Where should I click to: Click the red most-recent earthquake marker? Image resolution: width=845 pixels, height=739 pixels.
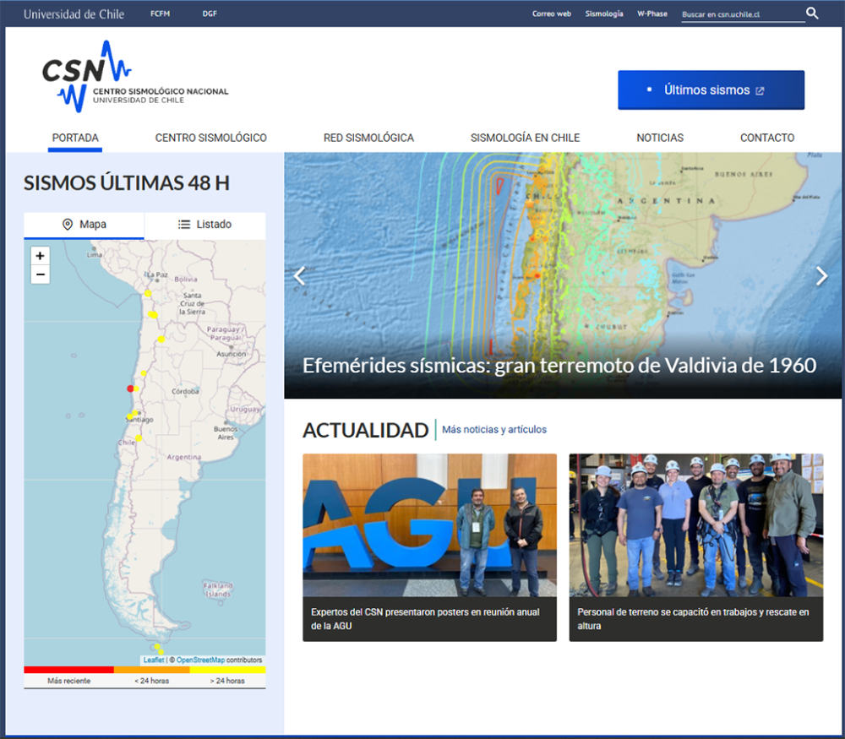(130, 389)
